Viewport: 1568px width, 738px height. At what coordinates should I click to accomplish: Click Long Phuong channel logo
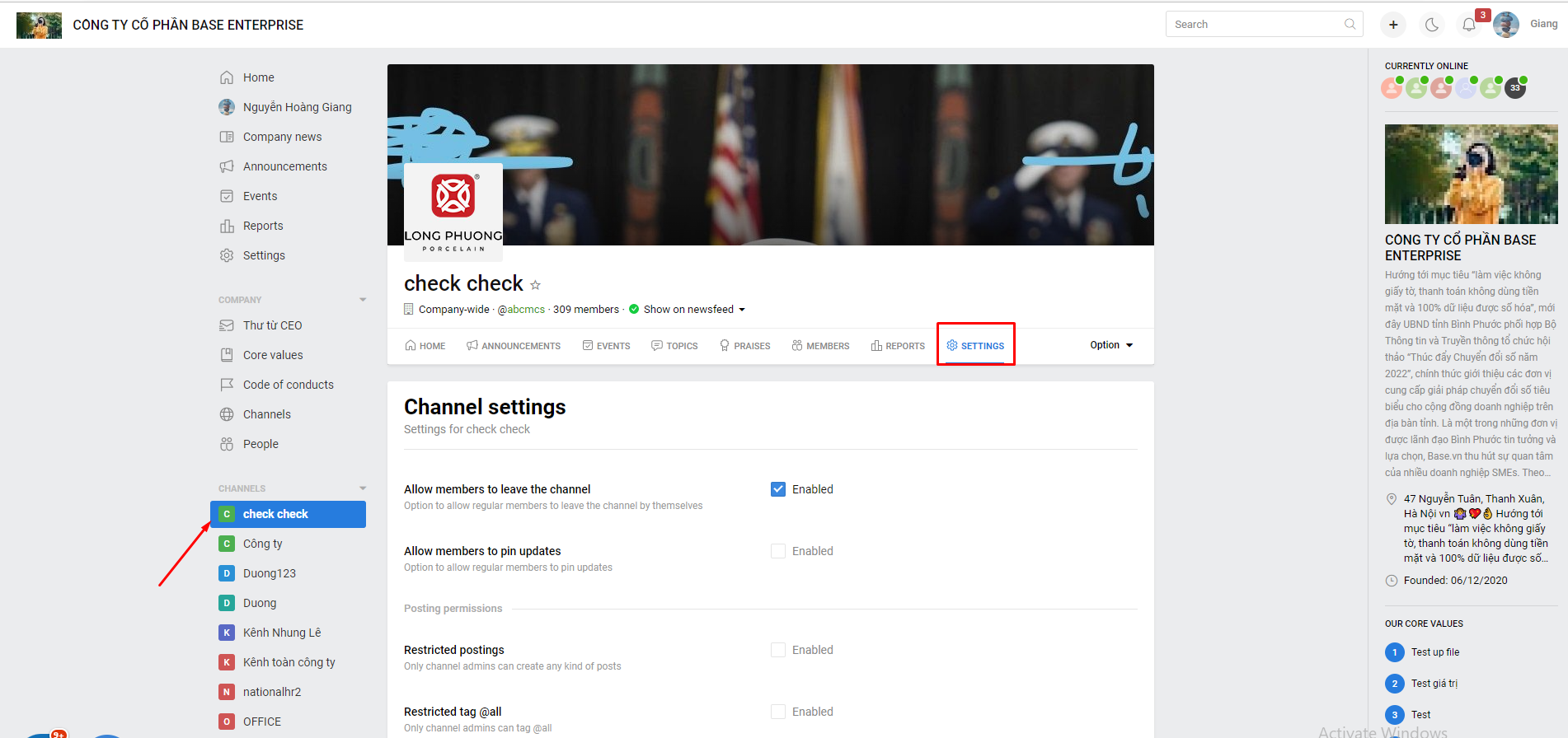point(453,213)
